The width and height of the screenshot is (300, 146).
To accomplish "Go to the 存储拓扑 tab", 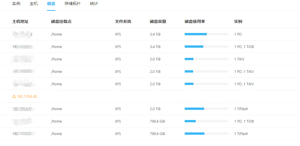I will click(x=73, y=4).
